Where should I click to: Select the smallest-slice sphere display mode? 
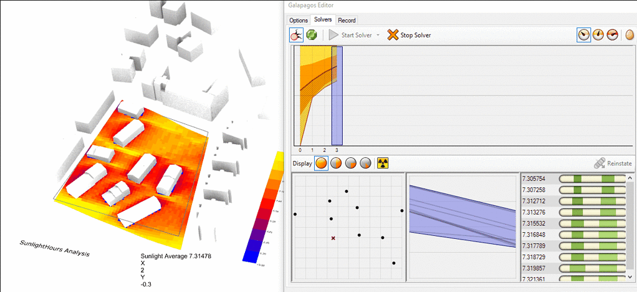point(365,163)
